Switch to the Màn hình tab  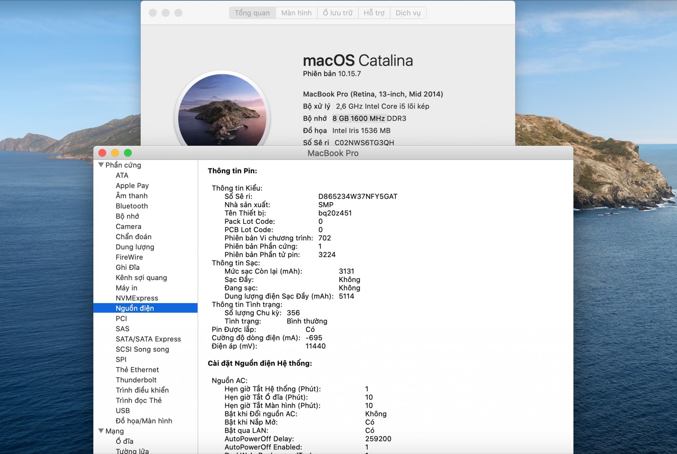(296, 13)
